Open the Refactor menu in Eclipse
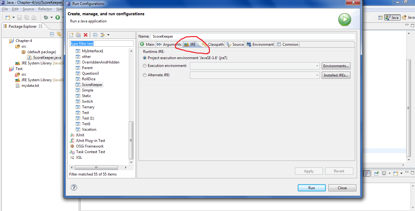 coord(45,9)
